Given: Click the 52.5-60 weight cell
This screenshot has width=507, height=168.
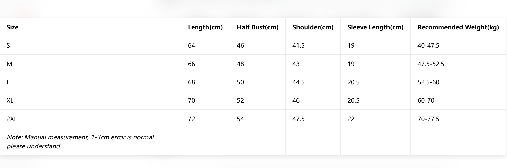Looking at the screenshot, I should pos(428,82).
